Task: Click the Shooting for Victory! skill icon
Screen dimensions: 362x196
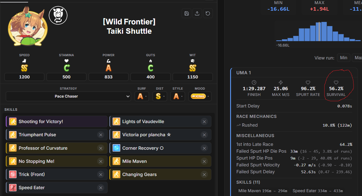Action: (x=13, y=121)
